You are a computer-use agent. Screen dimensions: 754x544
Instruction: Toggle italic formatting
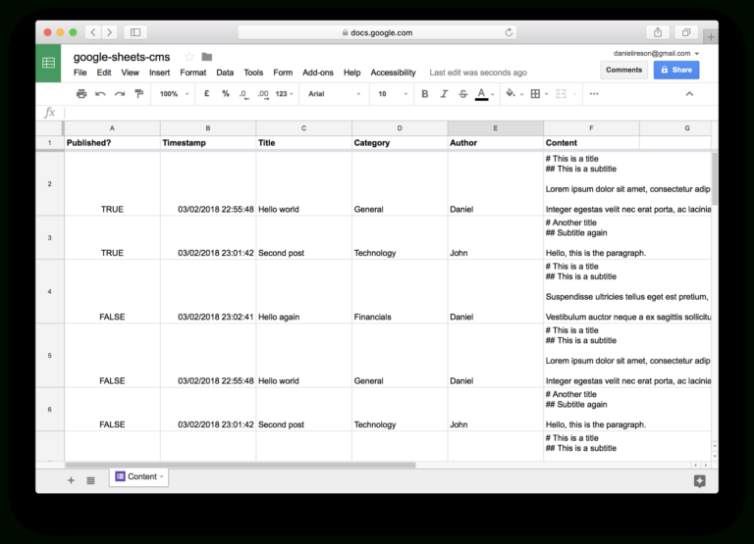(444, 94)
